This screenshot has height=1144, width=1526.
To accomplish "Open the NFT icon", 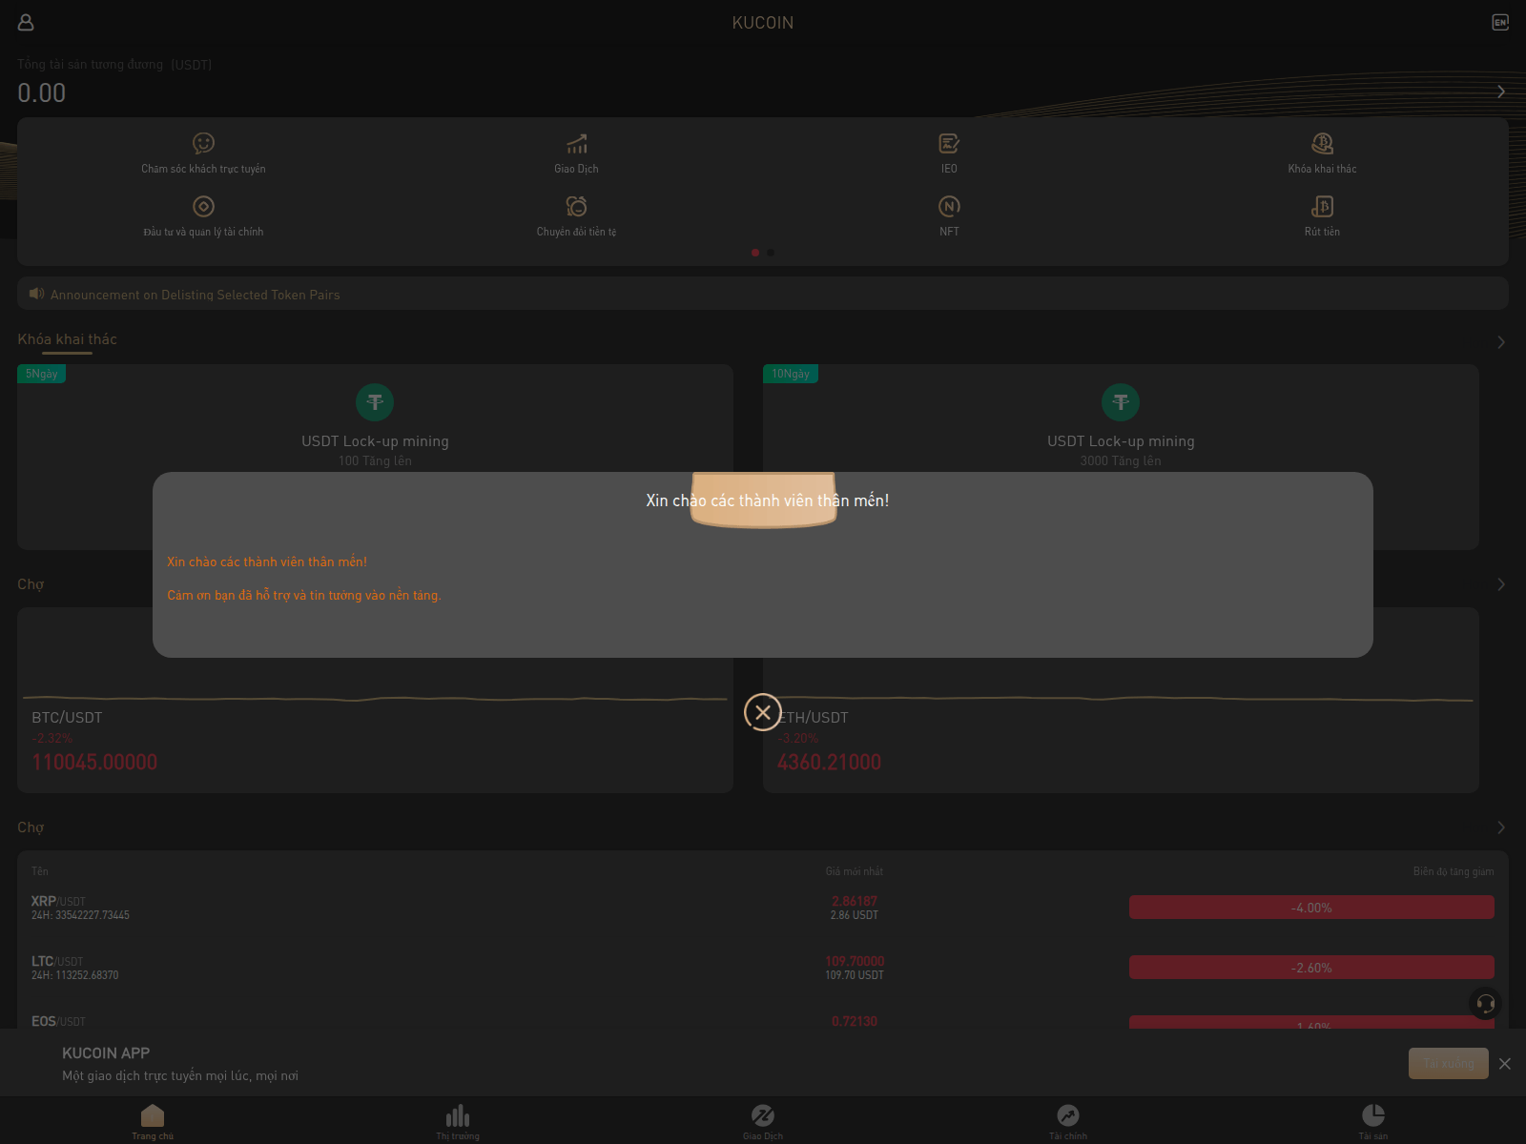I will pos(949,206).
